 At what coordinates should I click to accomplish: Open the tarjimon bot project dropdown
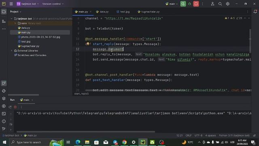click(28, 4)
